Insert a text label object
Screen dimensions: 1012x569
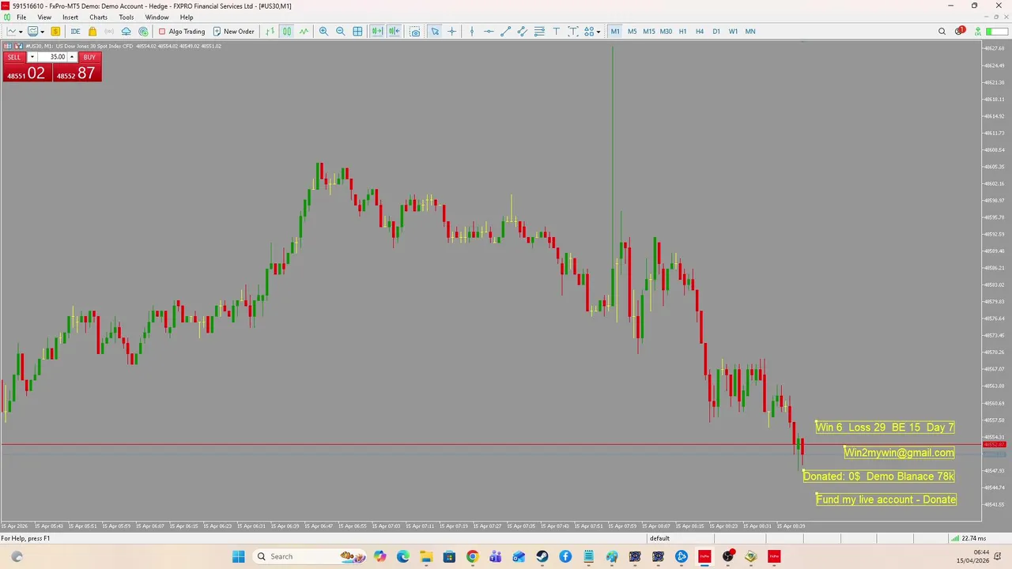coord(573,32)
